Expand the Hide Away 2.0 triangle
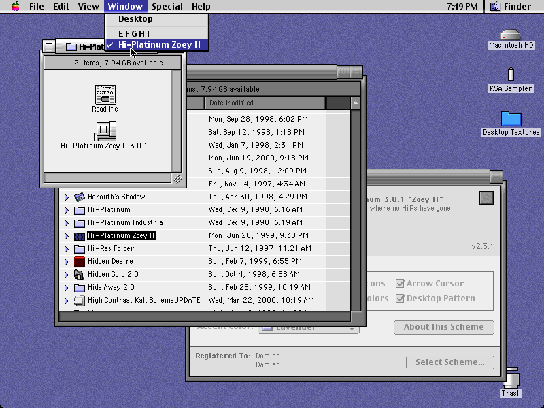Viewport: 544px width, 408px height. click(x=66, y=288)
